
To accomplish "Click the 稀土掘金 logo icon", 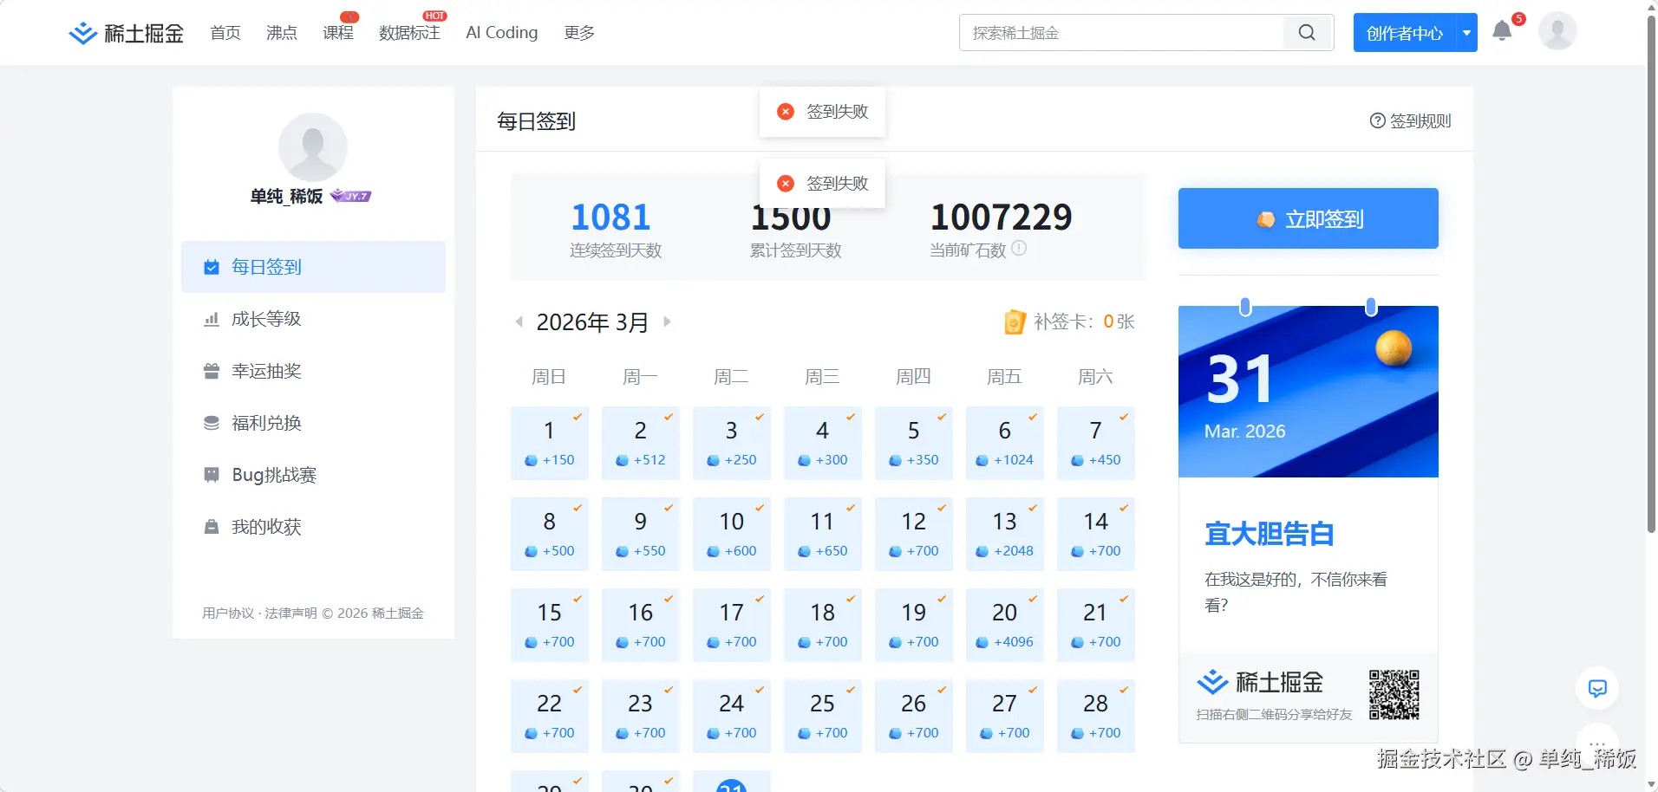I will pyautogui.click(x=82, y=32).
